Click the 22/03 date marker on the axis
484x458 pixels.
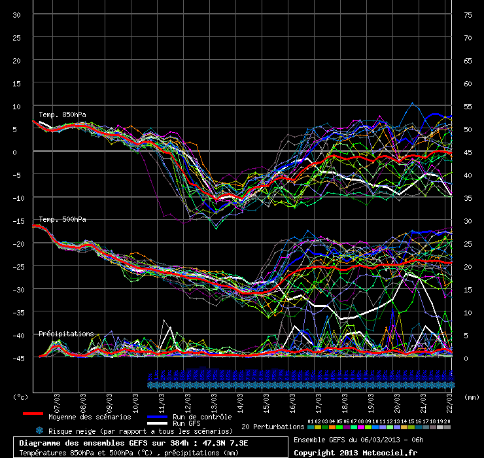point(449,398)
